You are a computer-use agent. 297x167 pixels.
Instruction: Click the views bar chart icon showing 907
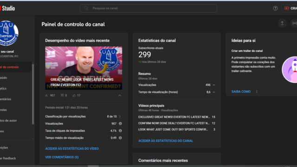[46, 96]
